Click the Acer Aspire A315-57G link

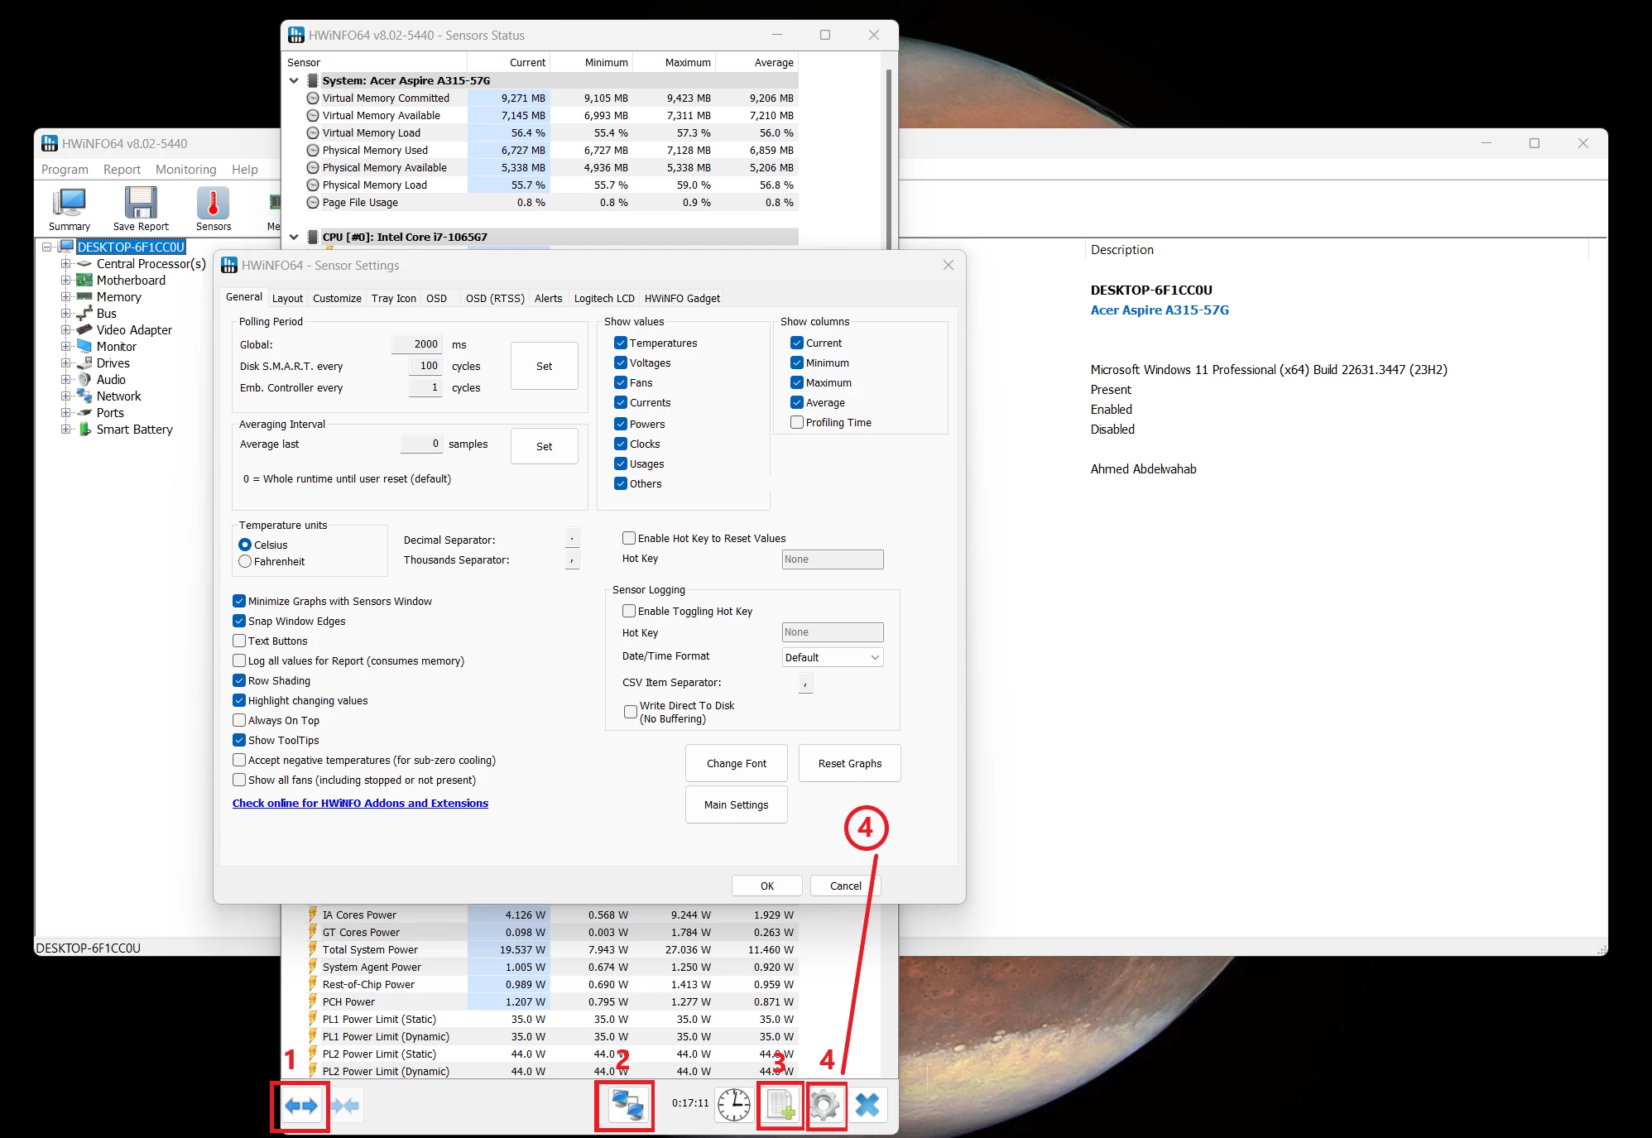1160,310
